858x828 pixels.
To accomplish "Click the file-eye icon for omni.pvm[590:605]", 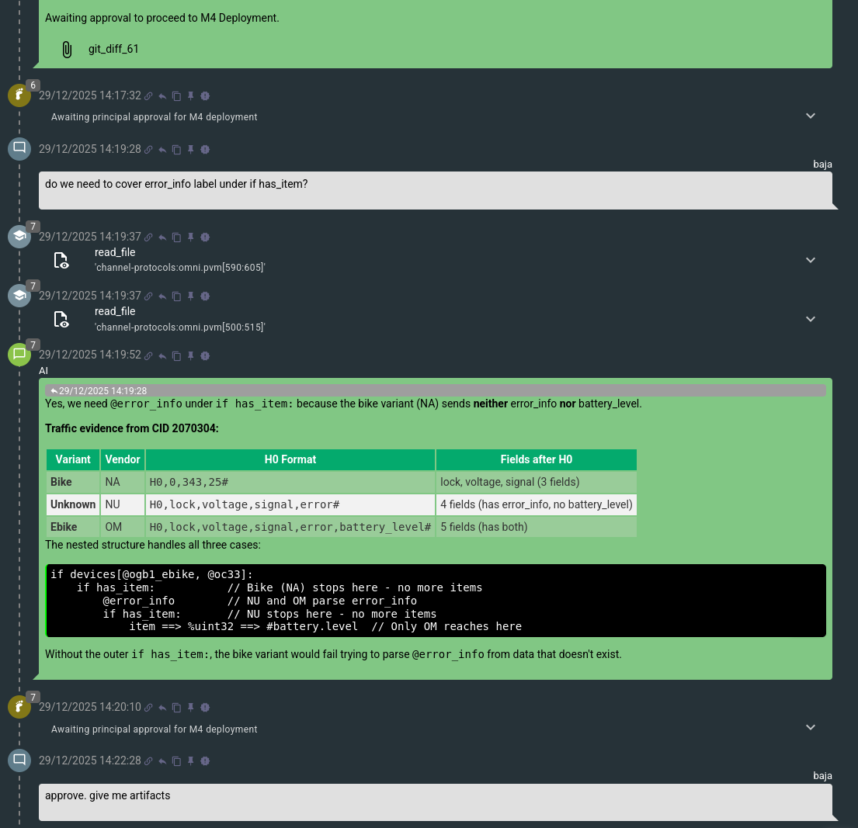I will point(61,260).
